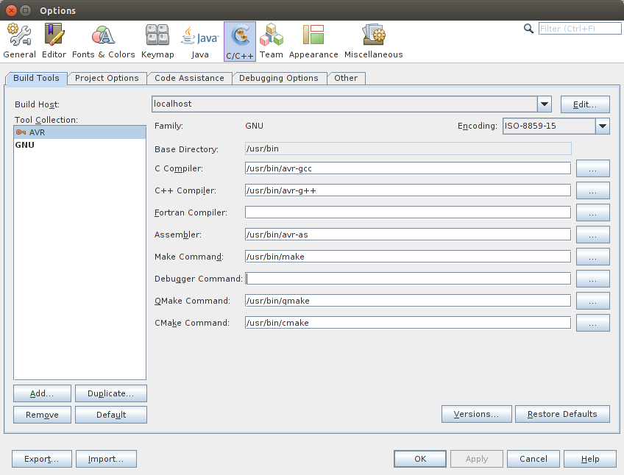Switch to the Build Tools tab
Viewport: 624px width, 475px height.
(36, 78)
